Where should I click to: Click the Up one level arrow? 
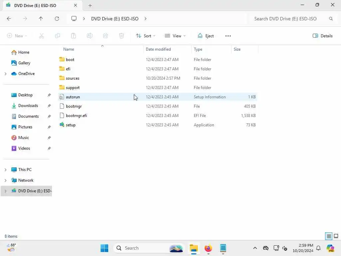point(41,19)
